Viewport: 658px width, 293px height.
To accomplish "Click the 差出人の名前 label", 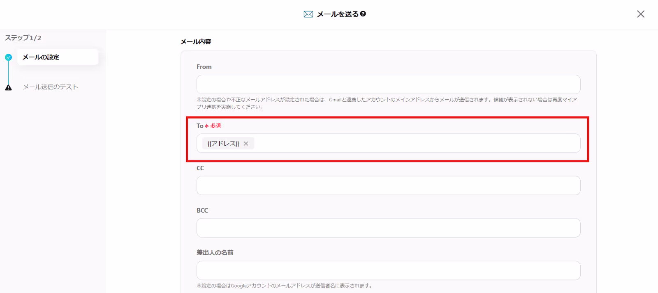I will (x=215, y=253).
